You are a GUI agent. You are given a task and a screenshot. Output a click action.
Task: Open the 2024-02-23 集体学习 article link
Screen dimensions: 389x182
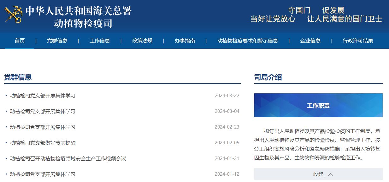tap(43, 127)
